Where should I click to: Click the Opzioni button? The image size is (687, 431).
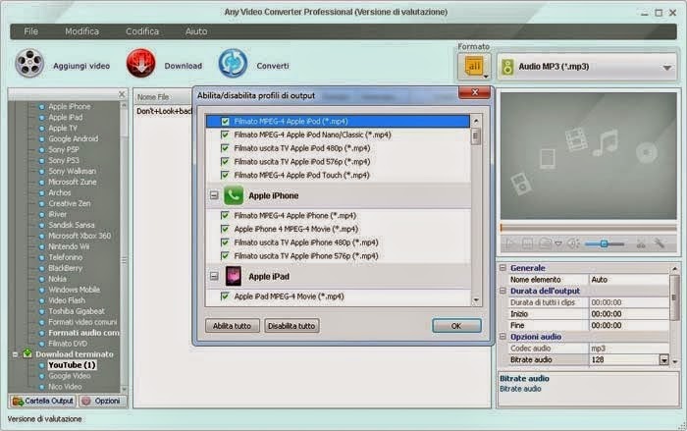coord(102,401)
